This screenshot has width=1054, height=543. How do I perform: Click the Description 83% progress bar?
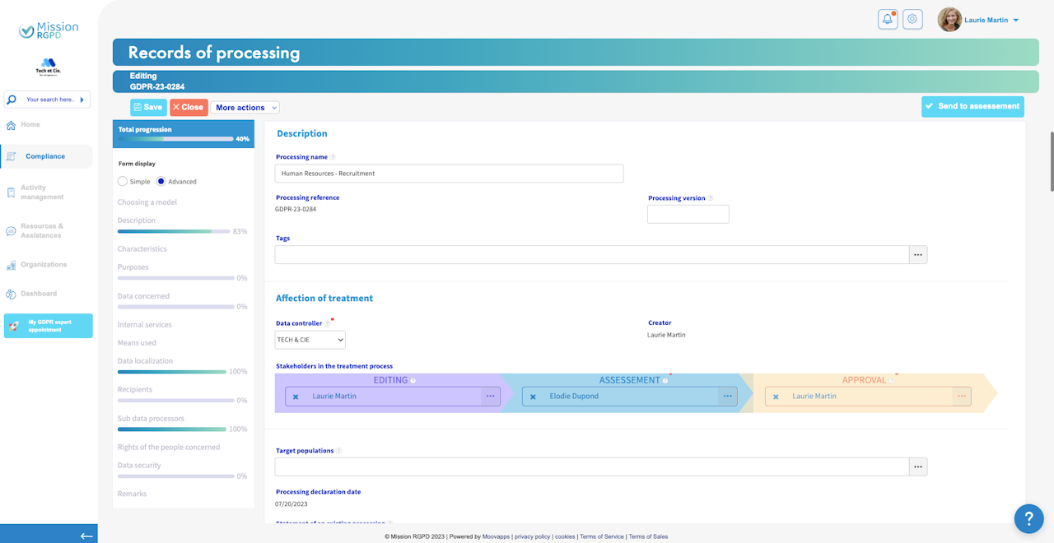tap(174, 232)
